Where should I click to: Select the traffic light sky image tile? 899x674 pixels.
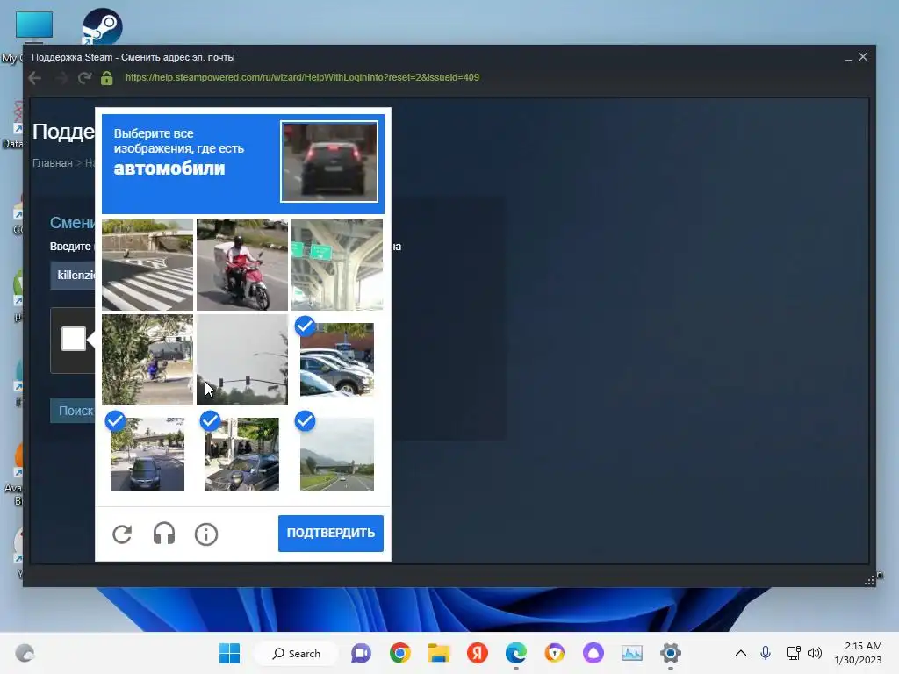tap(242, 359)
